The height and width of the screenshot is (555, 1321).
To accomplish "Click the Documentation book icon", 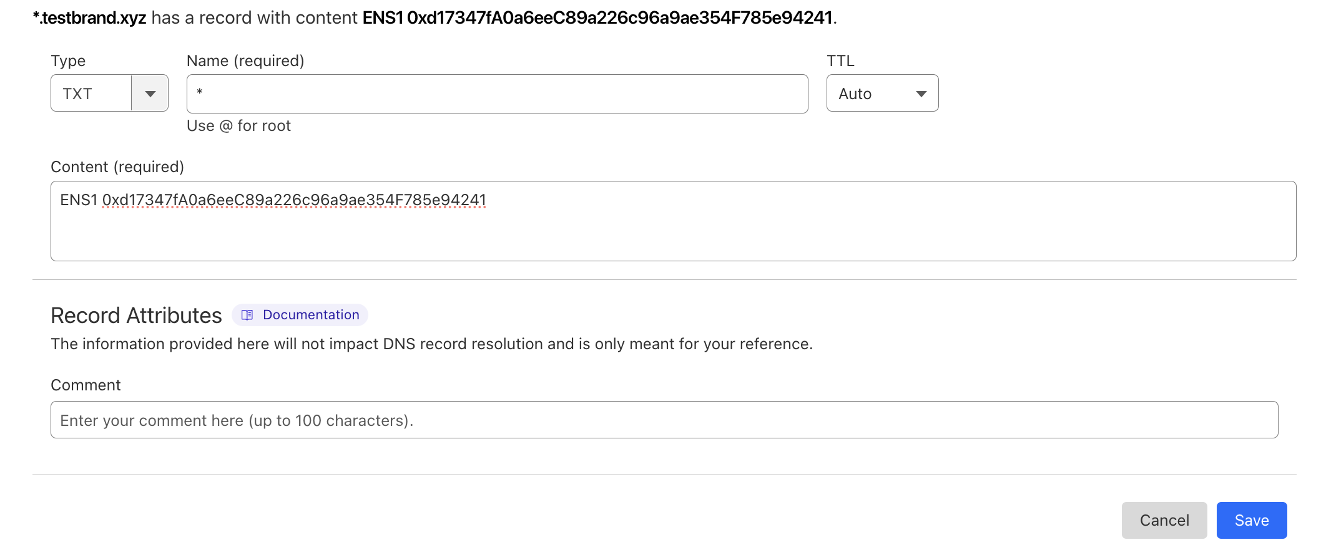I will pos(247,315).
